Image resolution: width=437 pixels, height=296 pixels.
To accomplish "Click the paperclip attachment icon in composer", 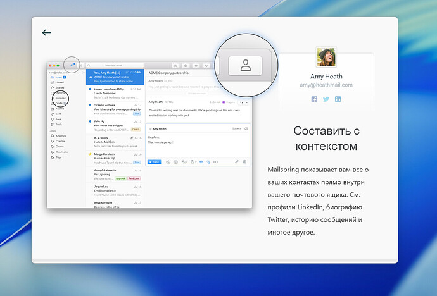I will tap(237, 162).
